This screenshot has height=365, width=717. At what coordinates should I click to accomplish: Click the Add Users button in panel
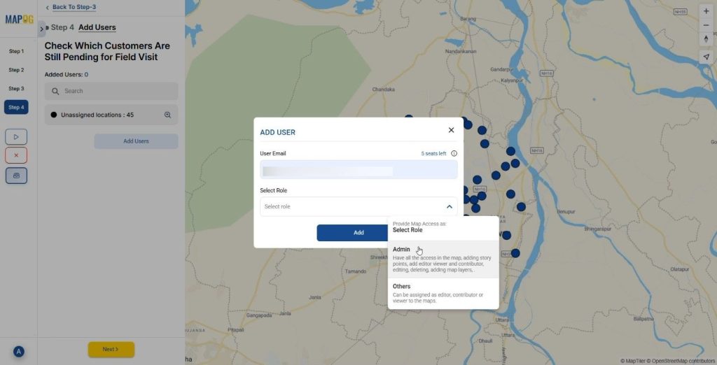click(136, 141)
